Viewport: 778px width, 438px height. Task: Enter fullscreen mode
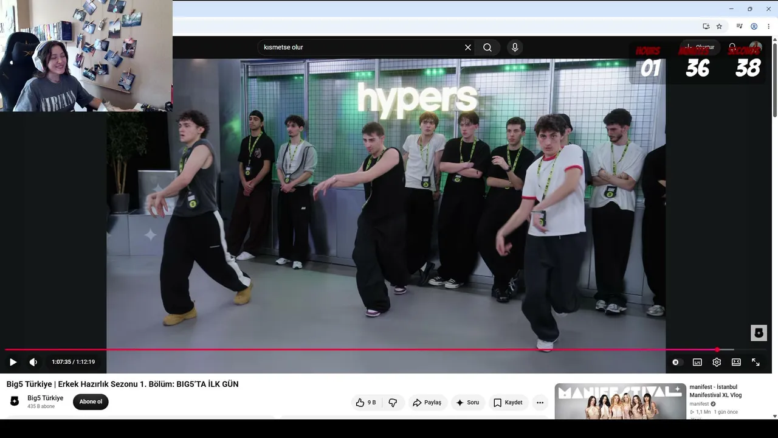click(756, 362)
